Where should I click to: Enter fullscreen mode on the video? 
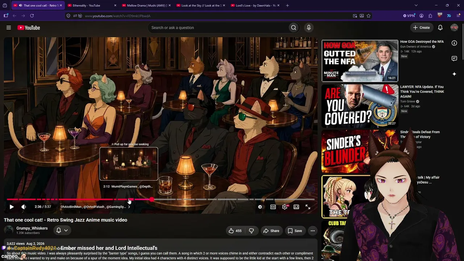point(308,207)
